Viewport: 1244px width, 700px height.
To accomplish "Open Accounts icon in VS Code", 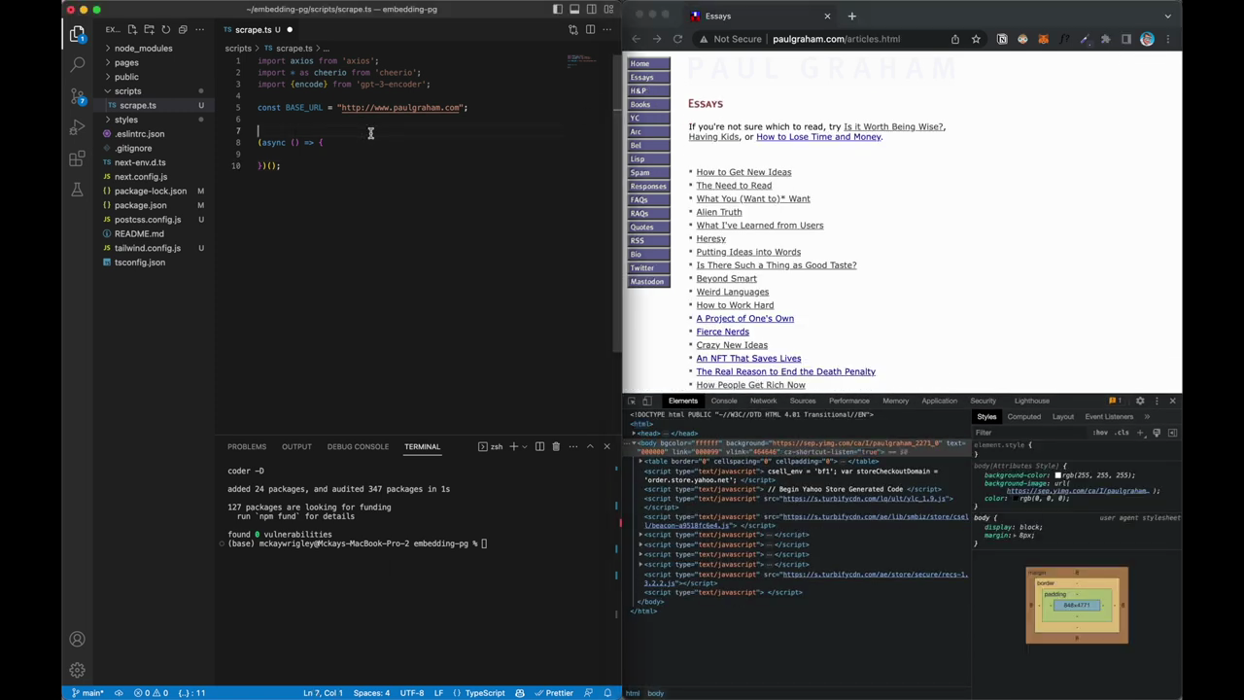I will tap(77, 639).
